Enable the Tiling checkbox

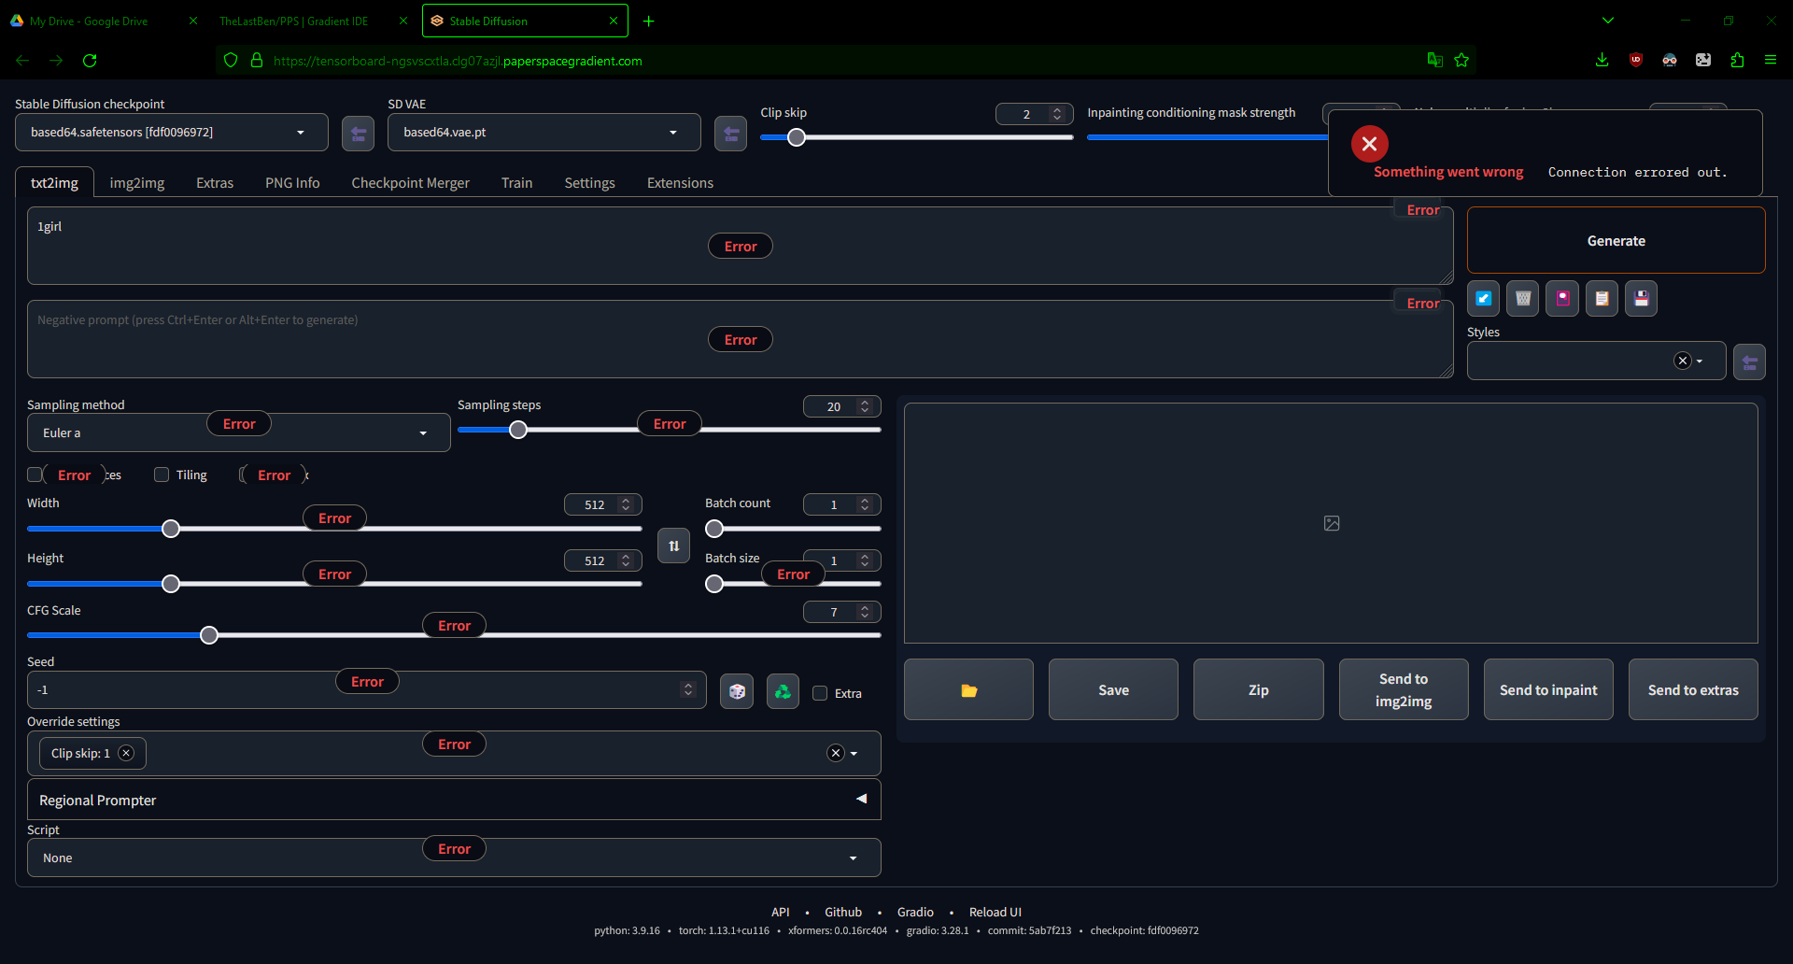coord(161,475)
